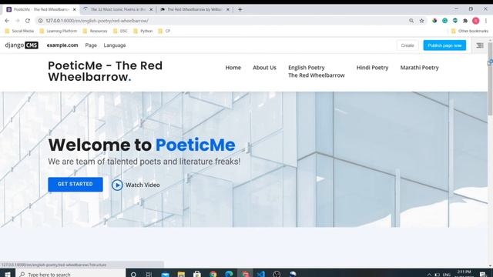The image size is (493, 277).
Task: Open the Python bookmarks folder
Action: (x=143, y=31)
